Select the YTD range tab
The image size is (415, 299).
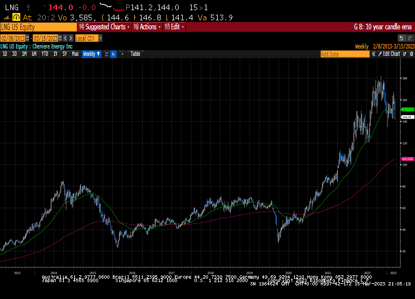click(45, 54)
